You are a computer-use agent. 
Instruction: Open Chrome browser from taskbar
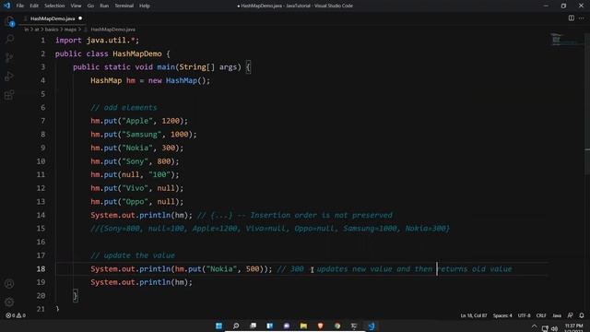pos(337,326)
